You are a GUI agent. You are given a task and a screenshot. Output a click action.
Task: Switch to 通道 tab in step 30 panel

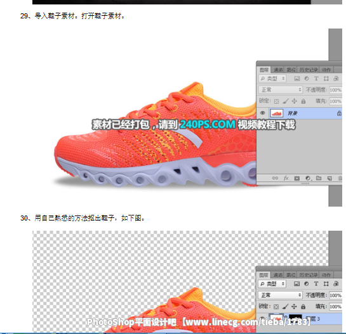278,275
